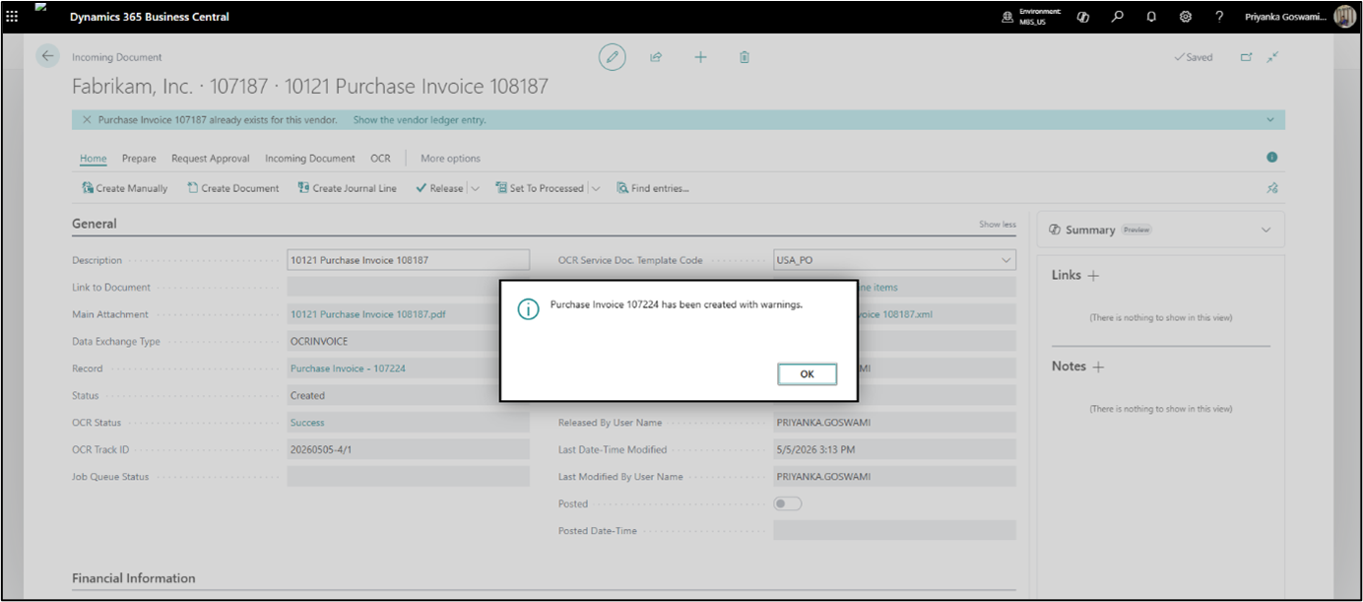Open the Environment MBS_US indicator
The image size is (1363, 602).
pos(1031,17)
